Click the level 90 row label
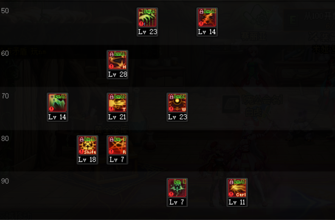The image size is (335, 220). [x=5, y=181]
